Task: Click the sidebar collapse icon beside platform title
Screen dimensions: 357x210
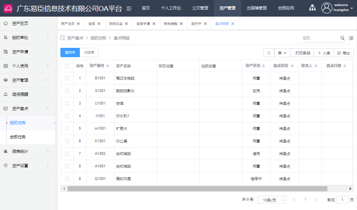Action: [129, 8]
